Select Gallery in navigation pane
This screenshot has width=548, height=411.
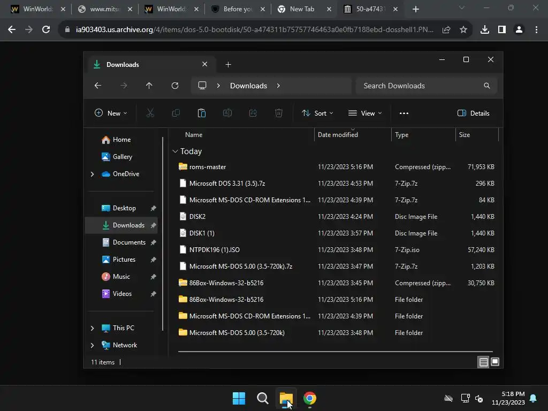tap(121, 157)
